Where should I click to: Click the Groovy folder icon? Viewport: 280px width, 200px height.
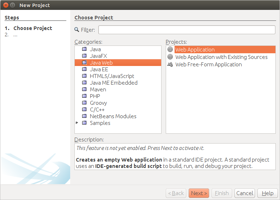tap(84, 103)
